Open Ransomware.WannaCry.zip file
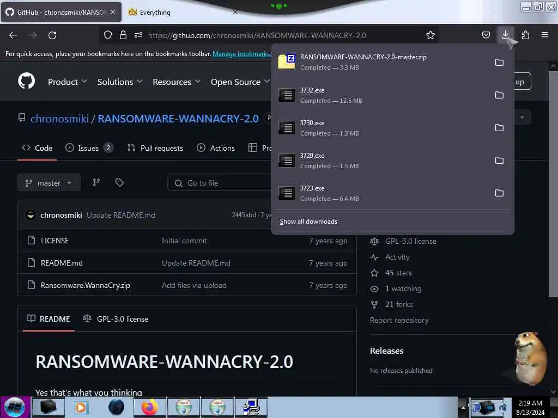Image resolution: width=558 pixels, height=418 pixels. tap(86, 285)
